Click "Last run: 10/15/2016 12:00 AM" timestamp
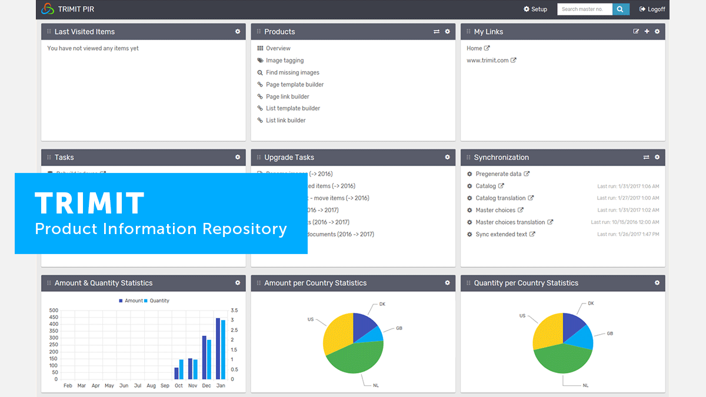706x397 pixels. [625, 222]
